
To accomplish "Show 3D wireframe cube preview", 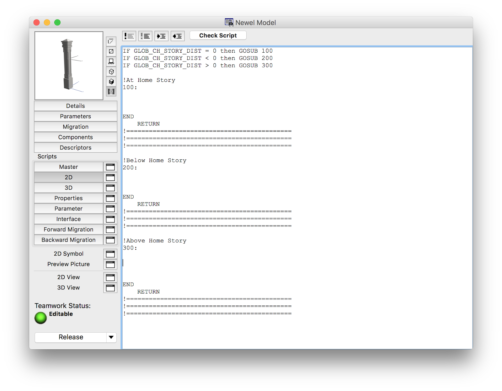I will (x=111, y=71).
